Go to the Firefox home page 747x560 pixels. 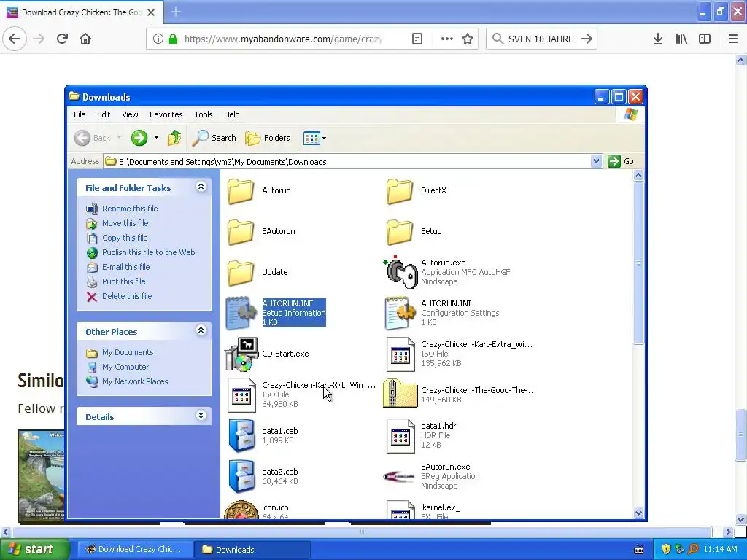click(x=85, y=39)
